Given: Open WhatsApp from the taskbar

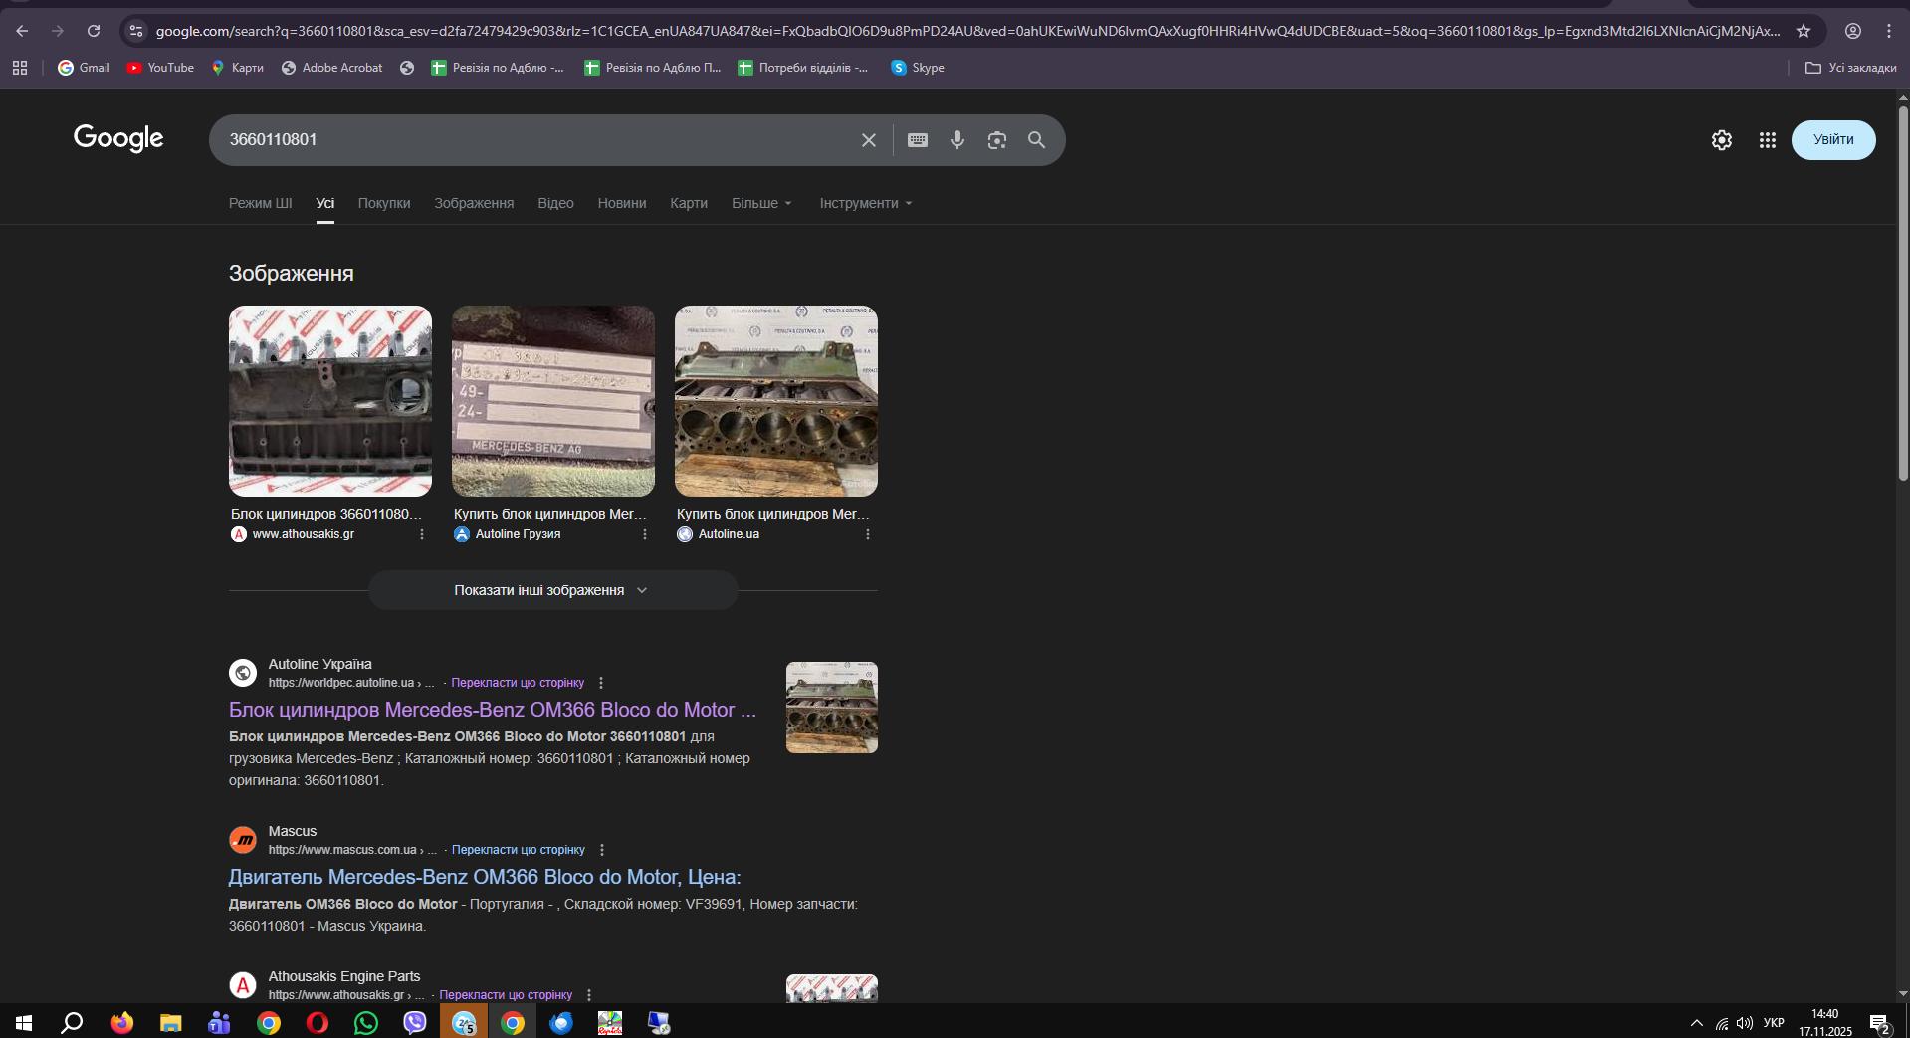Looking at the screenshot, I should [x=365, y=1023].
